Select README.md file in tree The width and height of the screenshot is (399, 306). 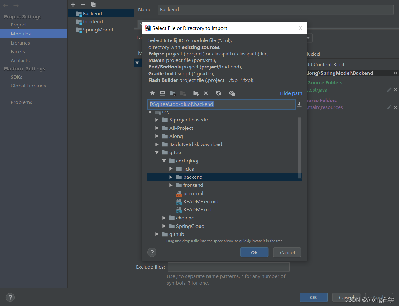pyautogui.click(x=194, y=209)
